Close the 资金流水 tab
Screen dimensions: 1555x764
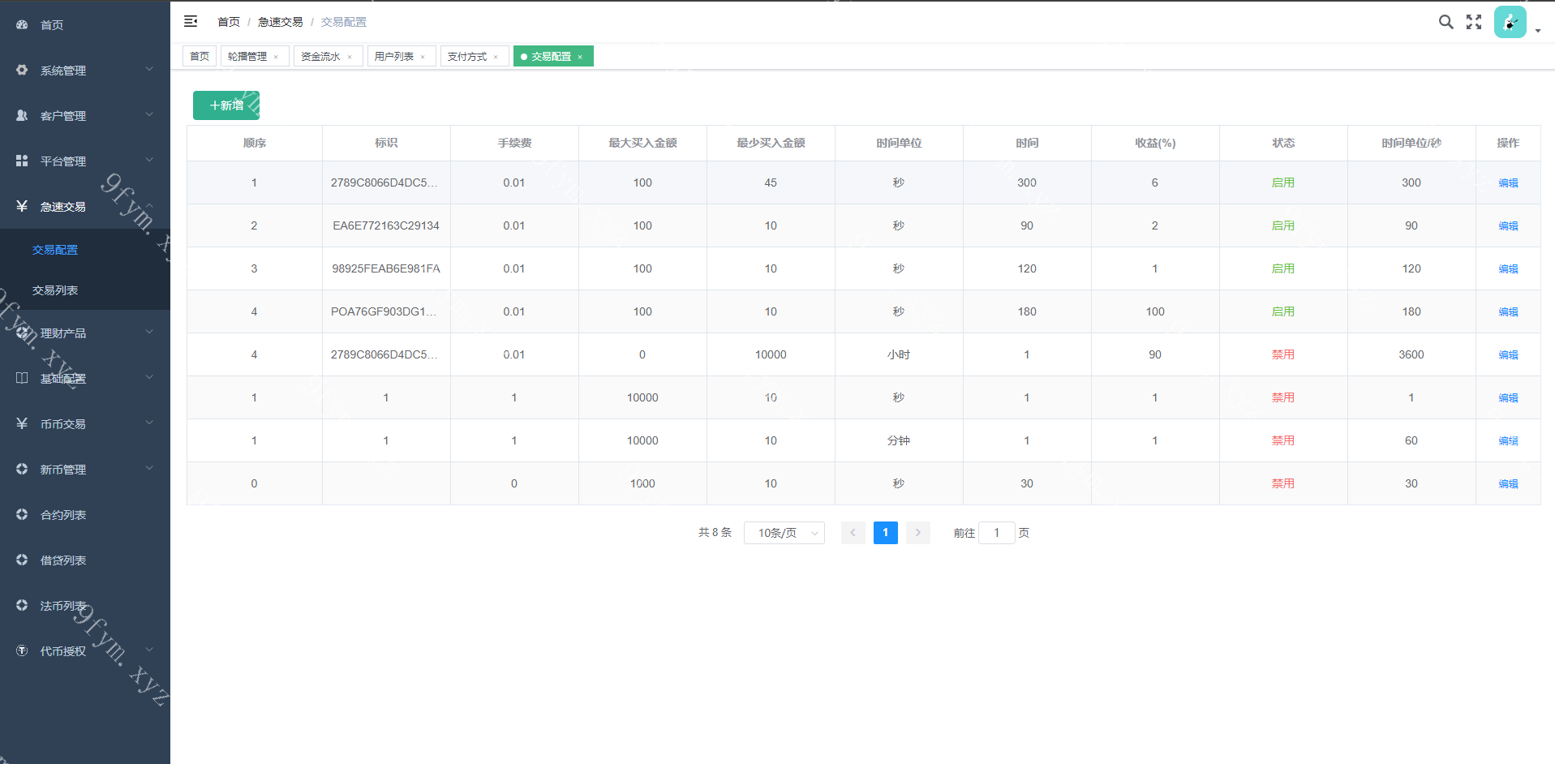point(350,57)
